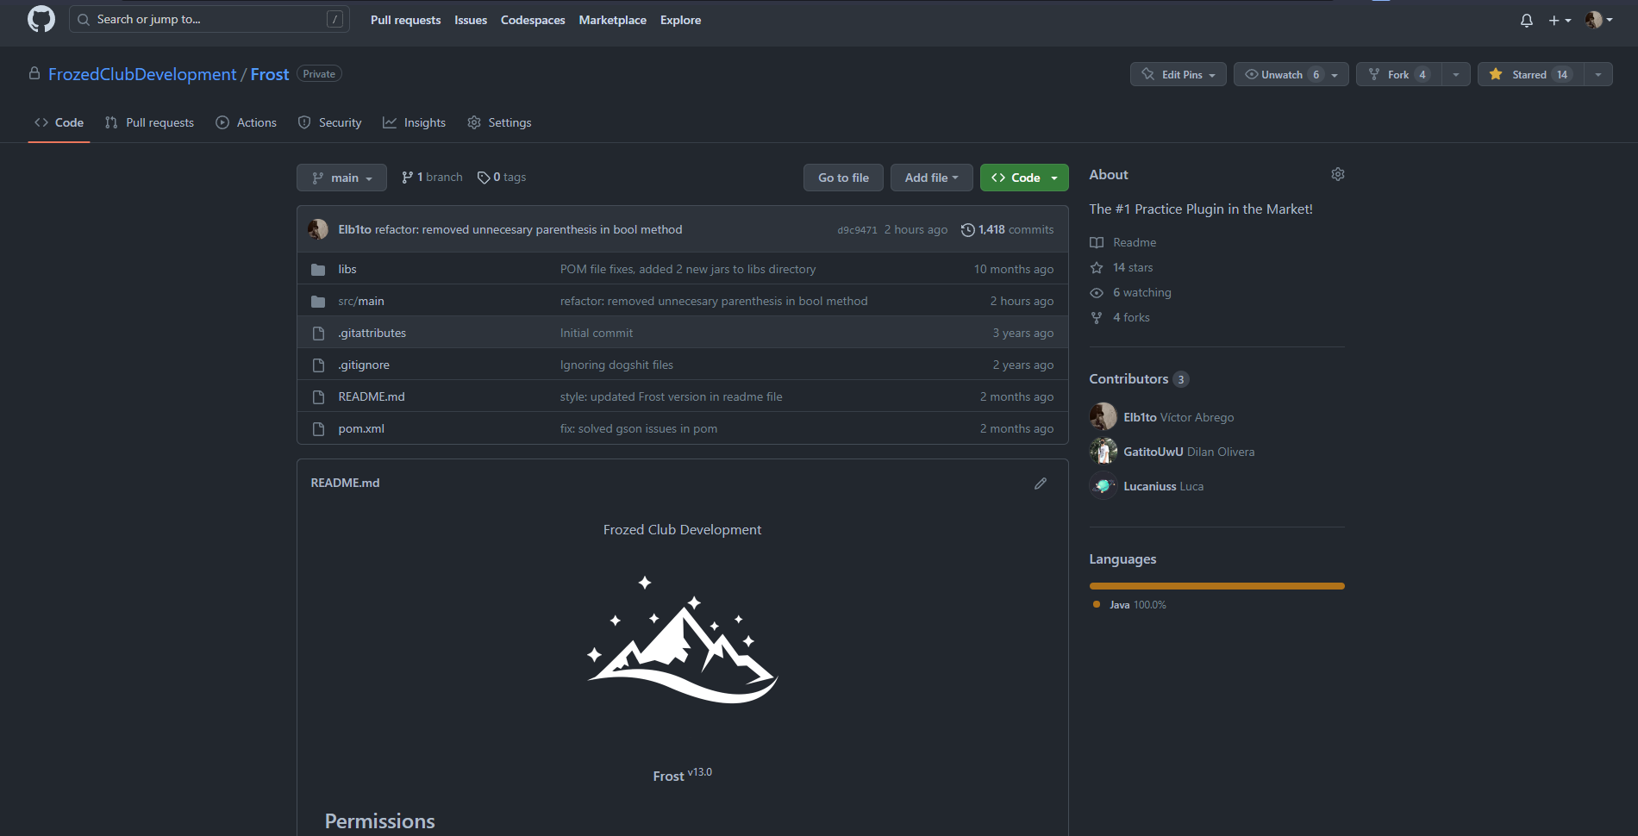Image resolution: width=1638 pixels, height=836 pixels.
Task: Open About settings gear icon
Action: coord(1337,174)
